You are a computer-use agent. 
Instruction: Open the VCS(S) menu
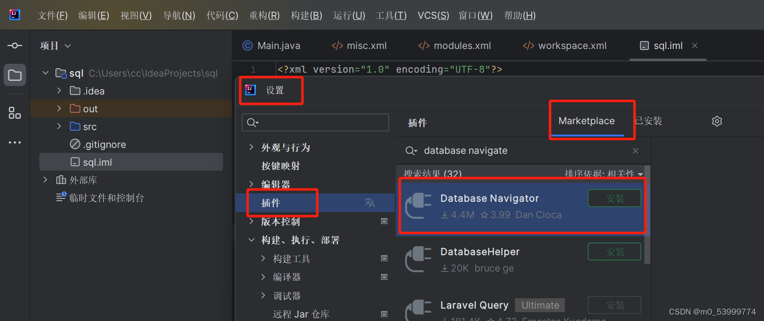pos(433,15)
